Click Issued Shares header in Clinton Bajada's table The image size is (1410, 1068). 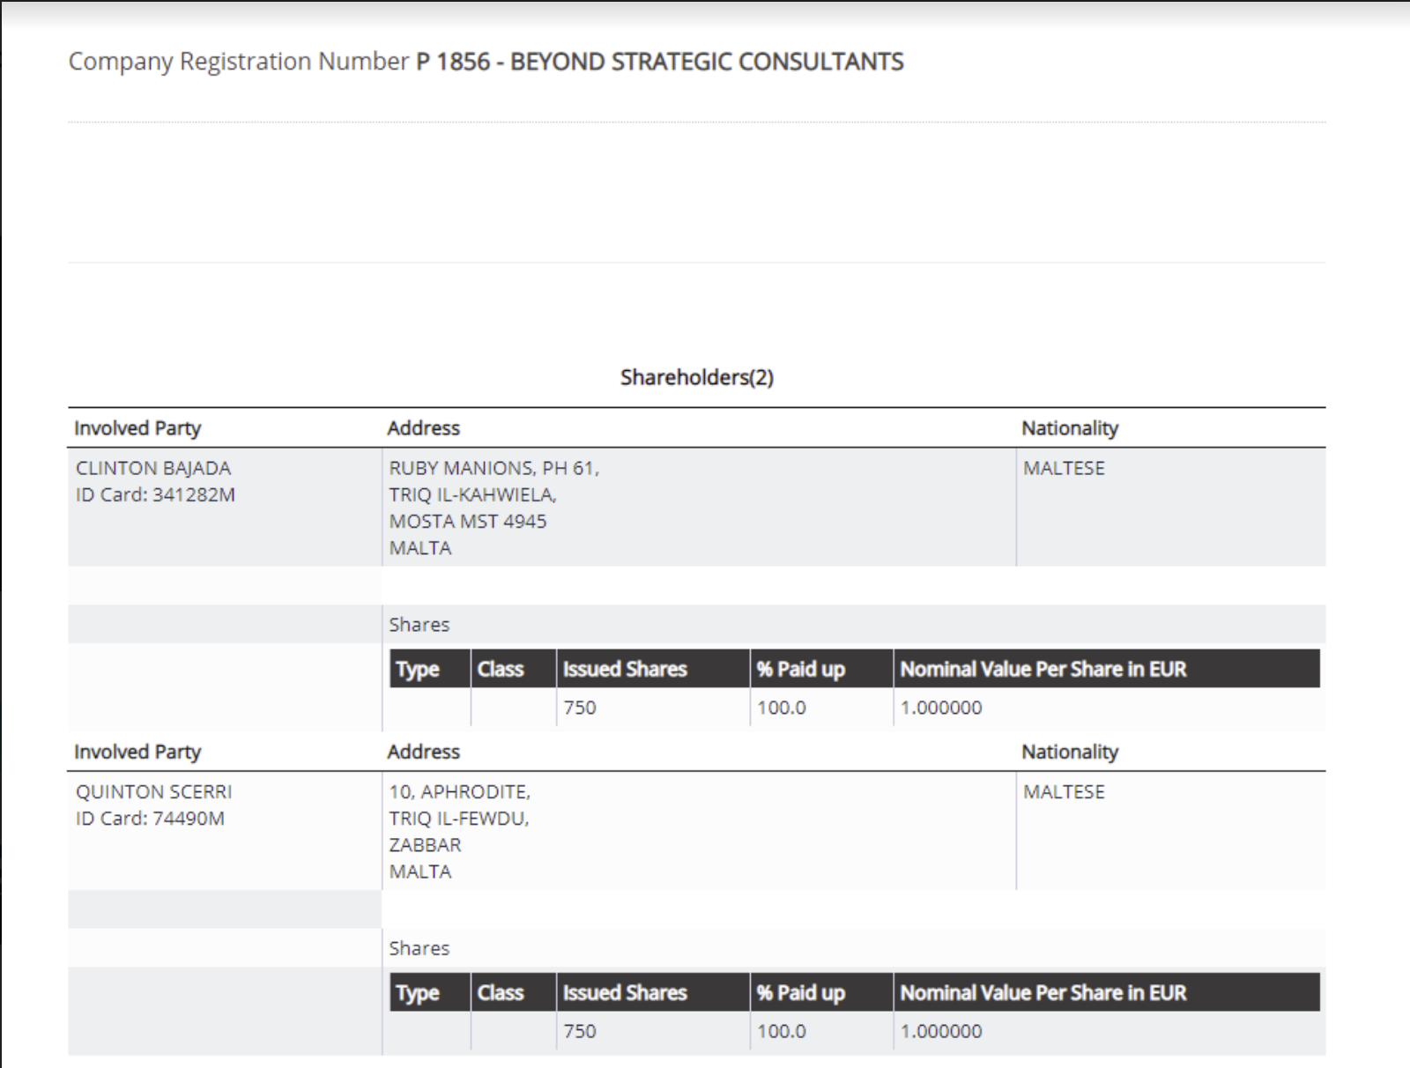pos(625,669)
